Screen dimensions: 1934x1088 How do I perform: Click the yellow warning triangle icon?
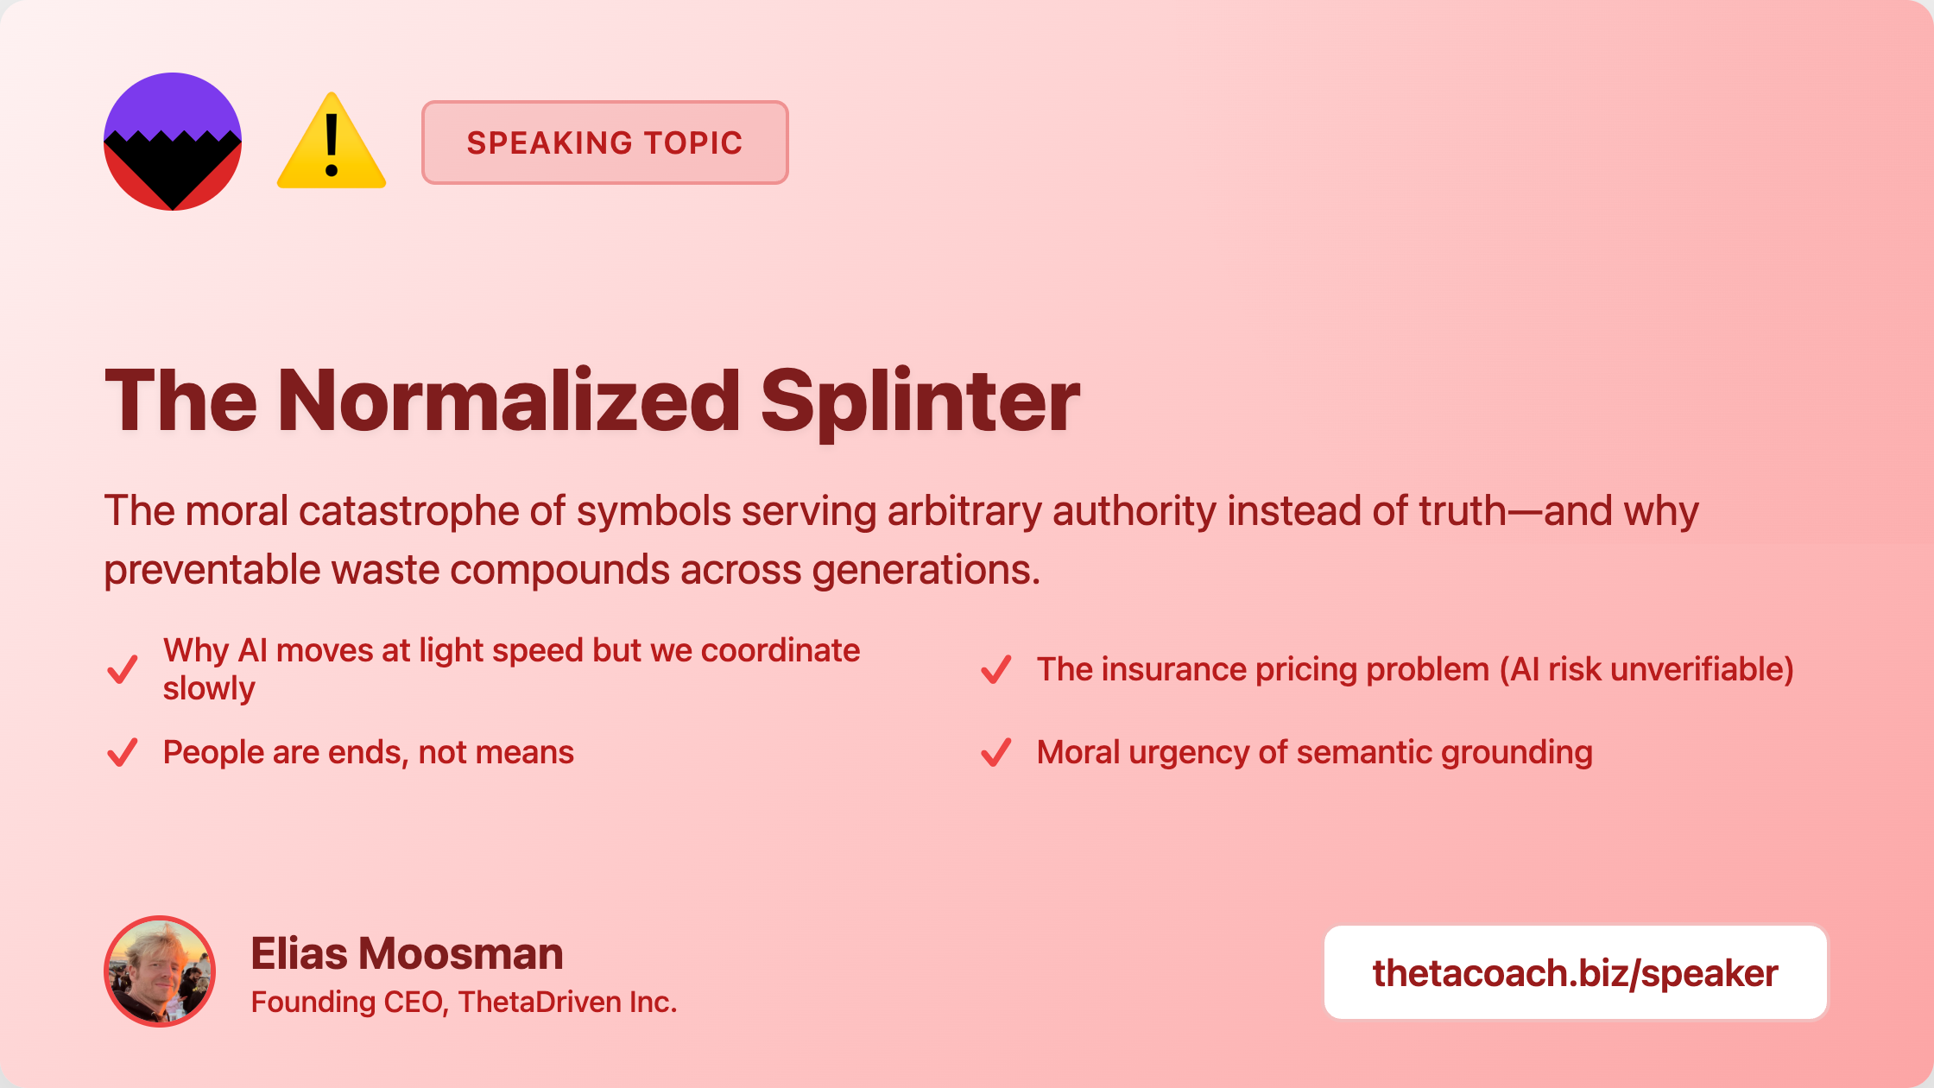click(332, 143)
